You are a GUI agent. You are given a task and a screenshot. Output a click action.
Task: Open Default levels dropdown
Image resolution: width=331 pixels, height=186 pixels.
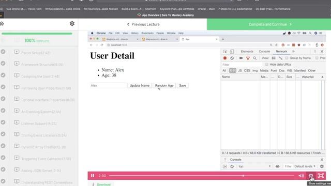pos(305,166)
